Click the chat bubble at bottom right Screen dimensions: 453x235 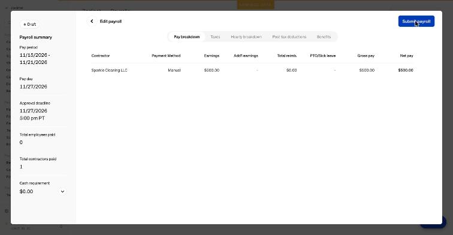[x=433, y=222]
